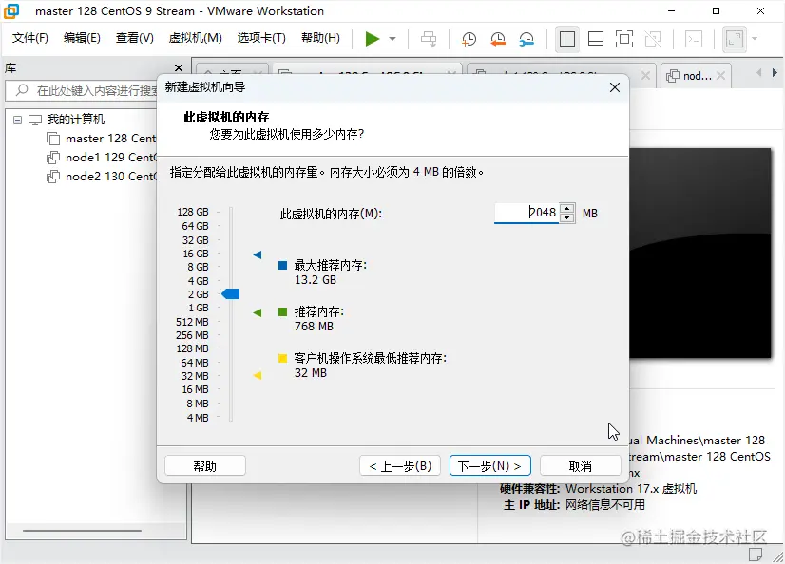Click the green recommended memory marker
785x564 pixels.
pos(258,313)
